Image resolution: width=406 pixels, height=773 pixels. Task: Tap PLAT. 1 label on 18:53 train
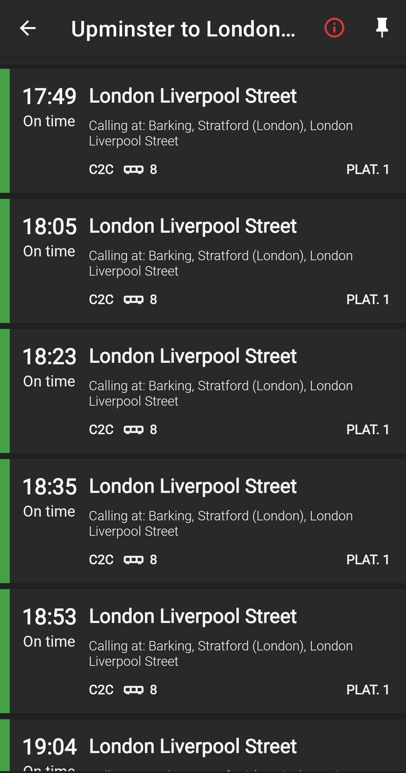[368, 690]
